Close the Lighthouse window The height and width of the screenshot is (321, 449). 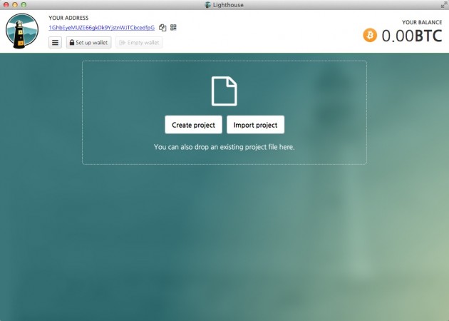tap(6, 5)
